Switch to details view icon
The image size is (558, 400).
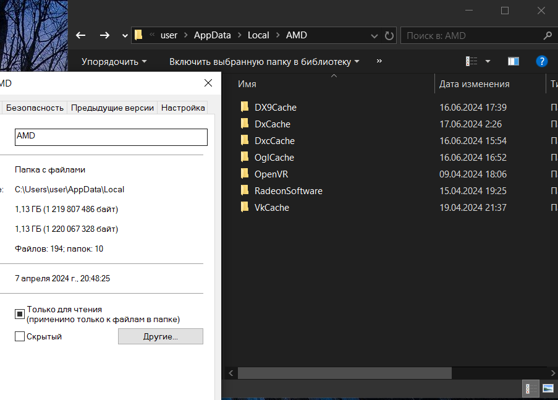(x=528, y=388)
